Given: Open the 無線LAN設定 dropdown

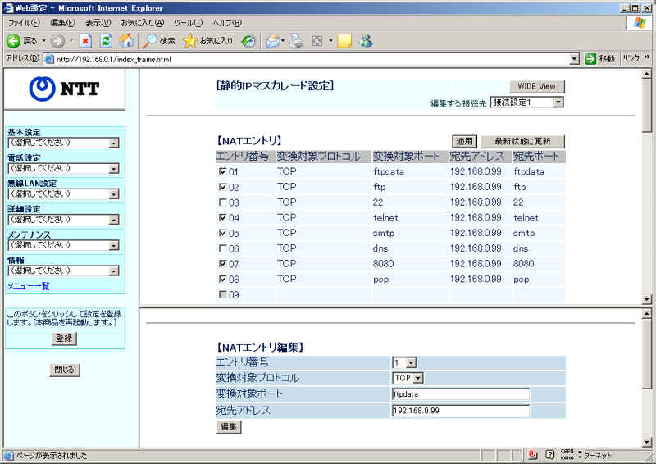Looking at the screenshot, I should (x=64, y=194).
